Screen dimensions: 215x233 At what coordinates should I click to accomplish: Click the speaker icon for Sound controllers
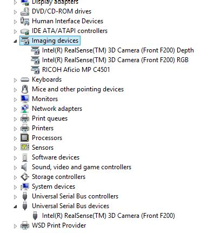[x=24, y=167]
